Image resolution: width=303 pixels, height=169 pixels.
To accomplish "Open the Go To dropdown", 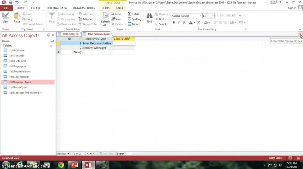I will 161,19.
